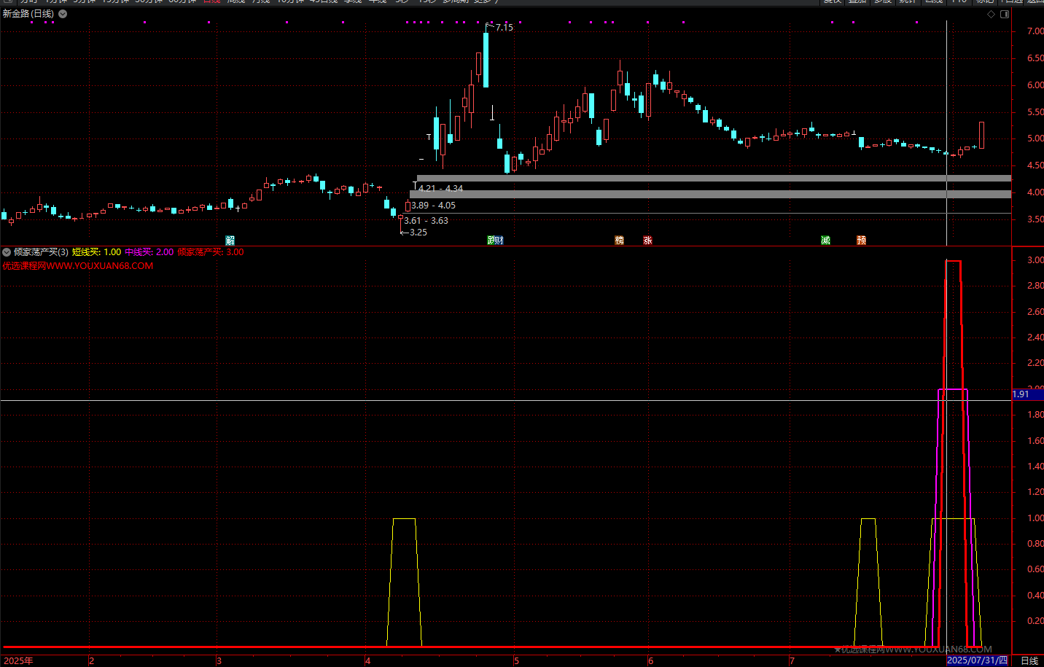The width and height of the screenshot is (1044, 667).
Task: Click the 7.15 high price label
Action: pos(504,28)
